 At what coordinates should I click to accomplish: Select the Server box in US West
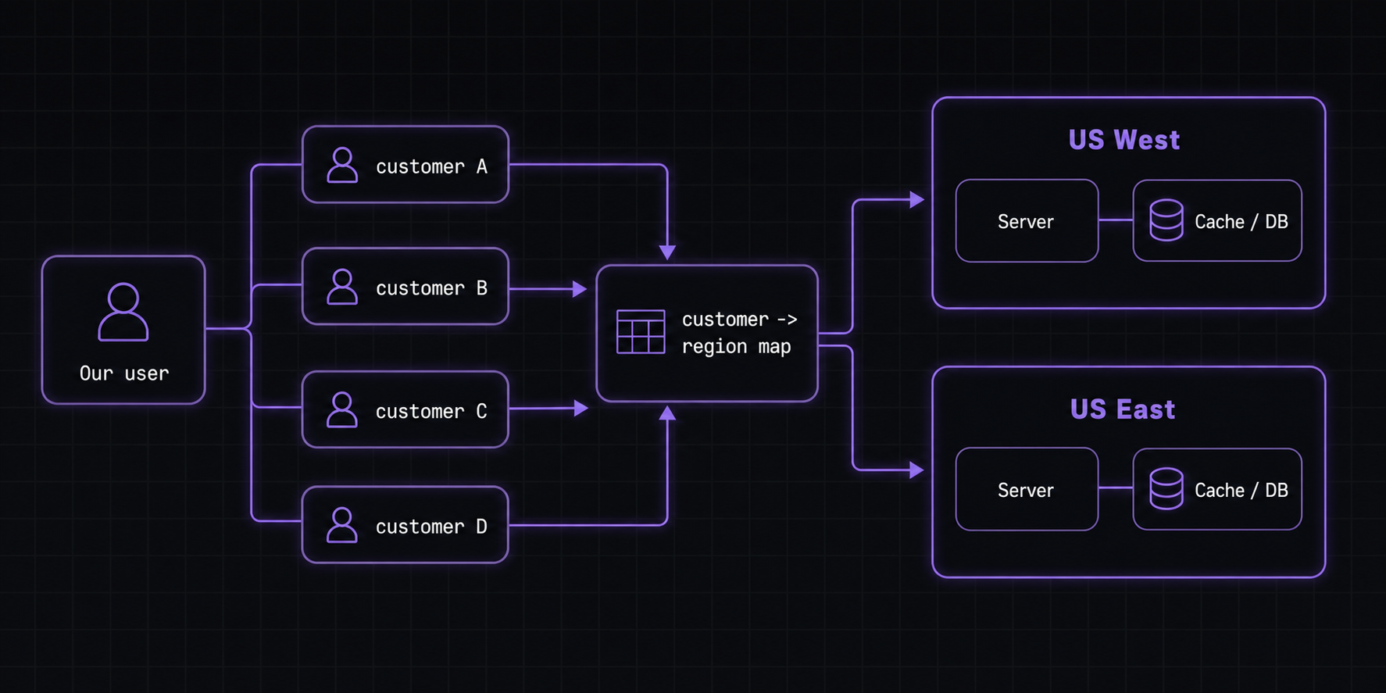tap(1027, 221)
